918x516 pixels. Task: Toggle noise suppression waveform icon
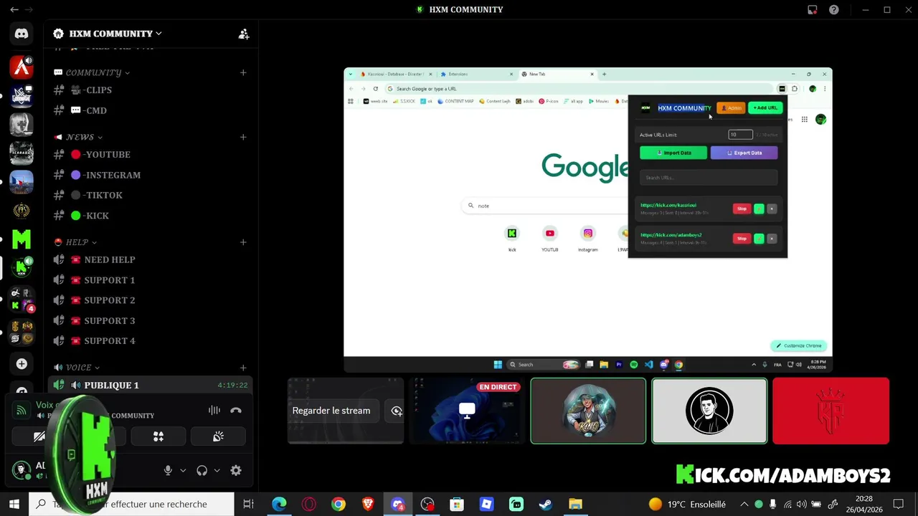pos(214,411)
